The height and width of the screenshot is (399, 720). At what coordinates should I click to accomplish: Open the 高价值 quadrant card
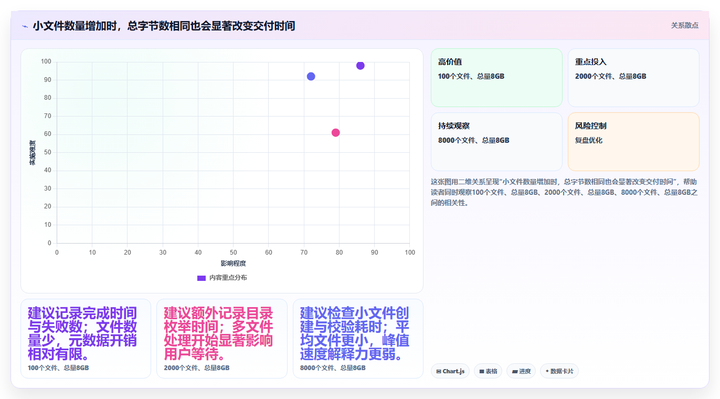point(496,78)
